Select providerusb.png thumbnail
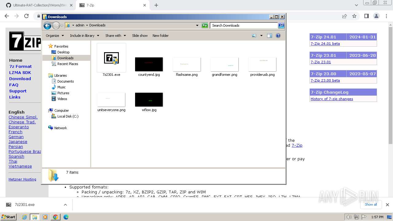This screenshot has height=221, width=393. (x=262, y=64)
